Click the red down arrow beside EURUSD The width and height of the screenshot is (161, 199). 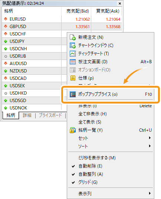pos(6,19)
